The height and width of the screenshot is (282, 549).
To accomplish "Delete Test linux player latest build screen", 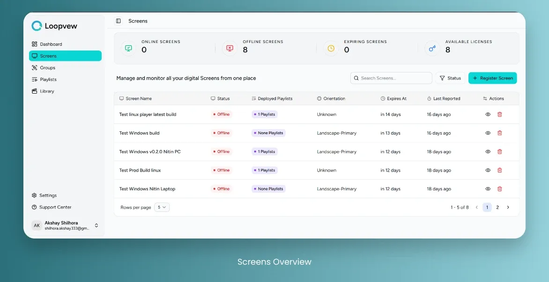I will coord(500,114).
